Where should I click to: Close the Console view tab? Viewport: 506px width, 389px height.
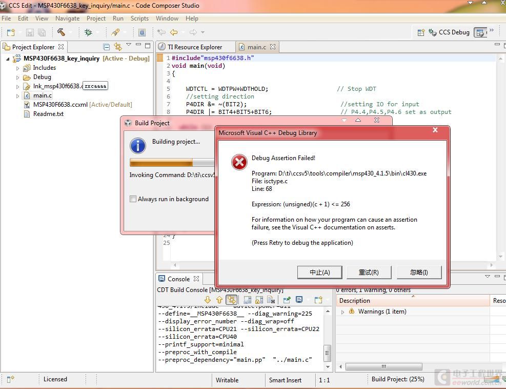point(196,279)
